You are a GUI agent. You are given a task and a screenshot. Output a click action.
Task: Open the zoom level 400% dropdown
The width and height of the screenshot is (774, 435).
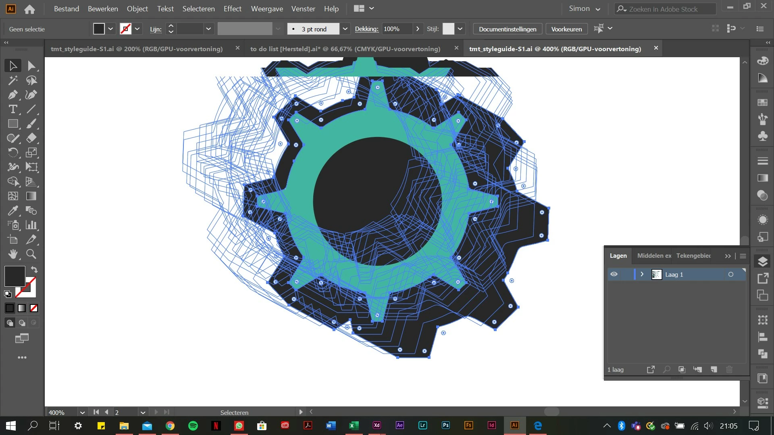pyautogui.click(x=82, y=412)
